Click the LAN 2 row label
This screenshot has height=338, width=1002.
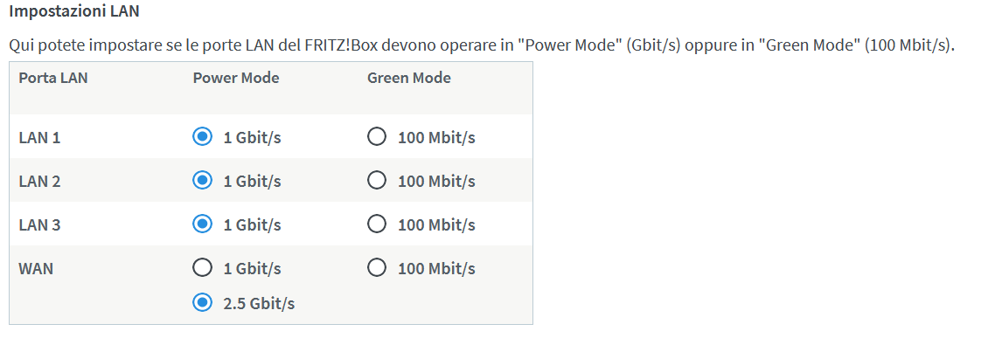click(x=39, y=182)
